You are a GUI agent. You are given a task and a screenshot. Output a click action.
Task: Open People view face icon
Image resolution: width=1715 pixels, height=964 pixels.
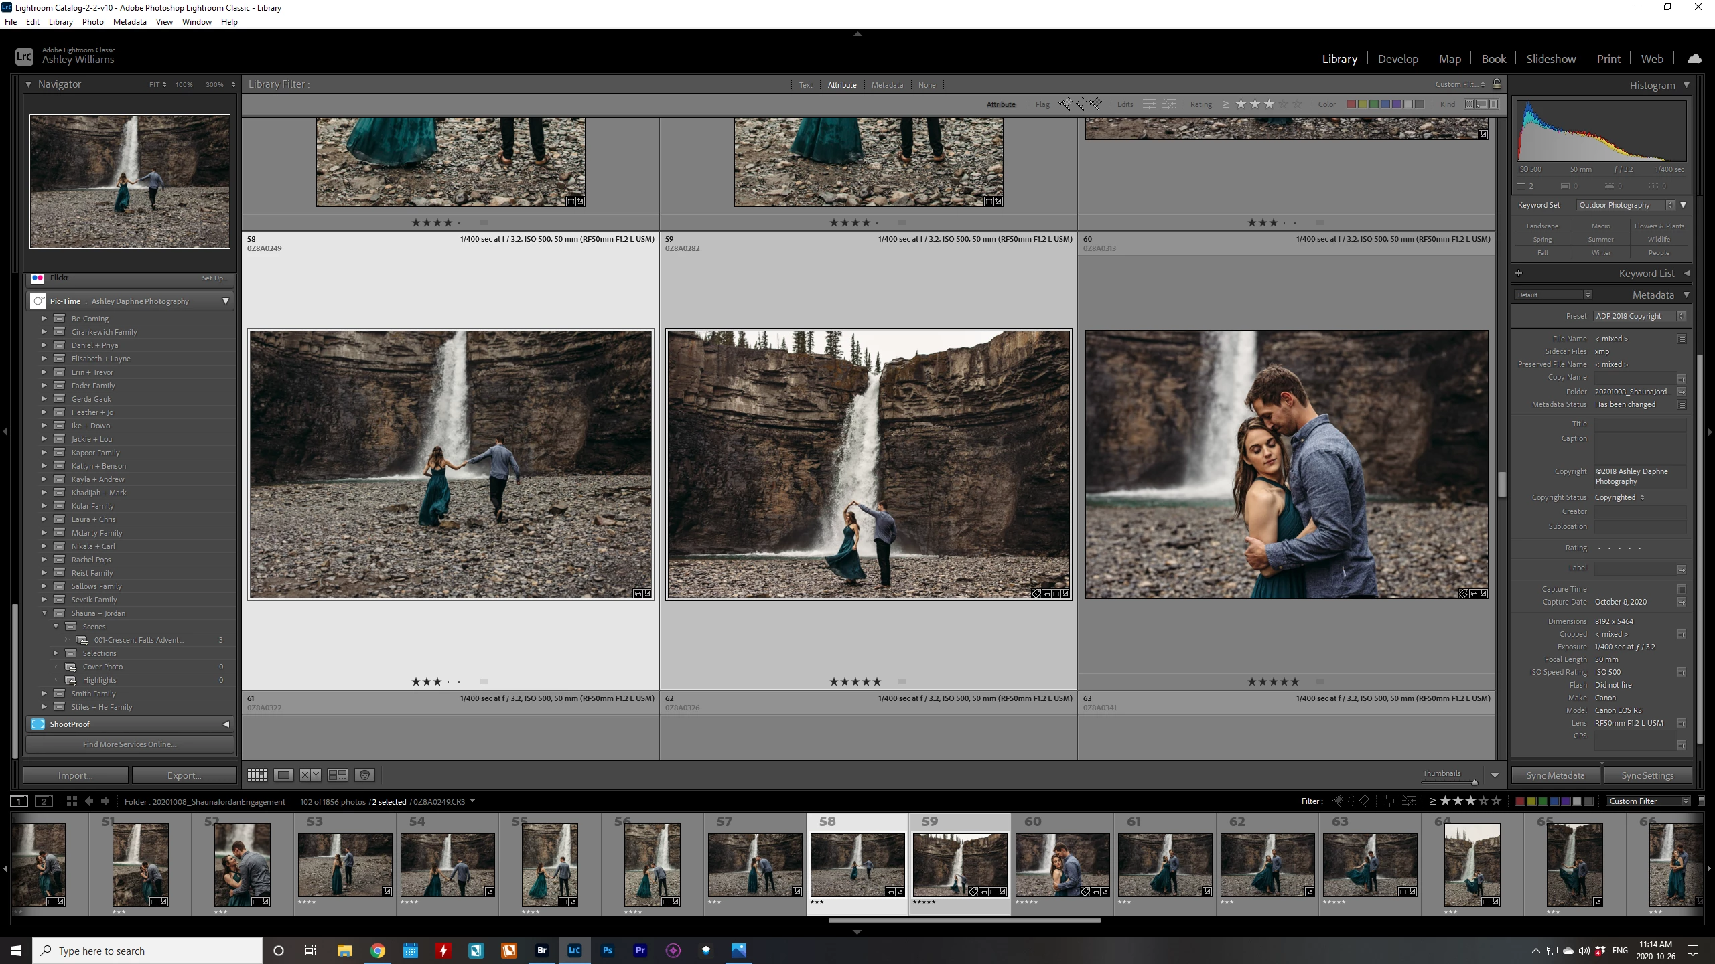click(x=364, y=775)
